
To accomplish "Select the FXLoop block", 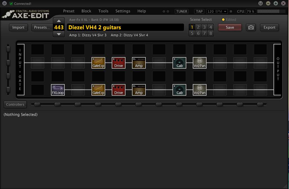I will click(x=58, y=90).
